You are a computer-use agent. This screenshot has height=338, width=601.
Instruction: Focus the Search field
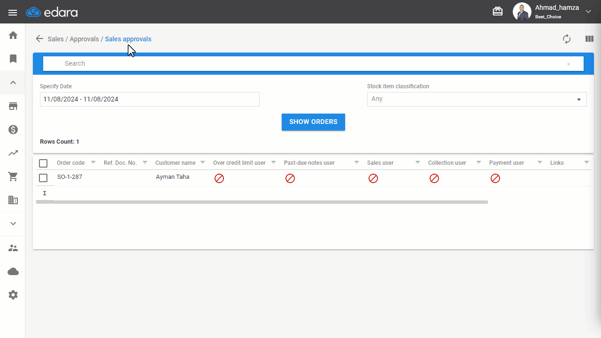tap(313, 63)
